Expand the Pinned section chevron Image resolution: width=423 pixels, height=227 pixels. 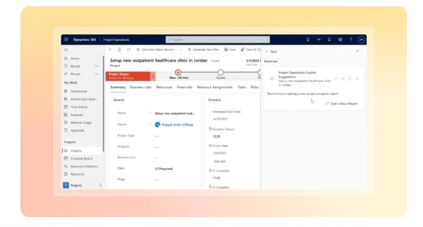[x=97, y=74]
